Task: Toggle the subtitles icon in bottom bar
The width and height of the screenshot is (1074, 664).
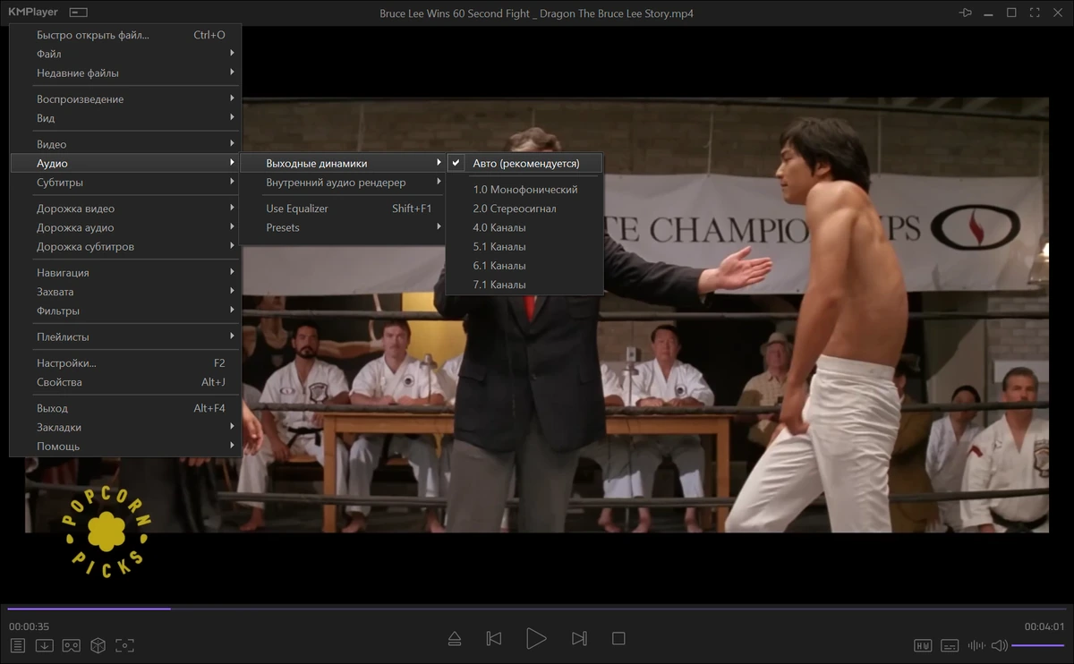Action: tap(950, 645)
